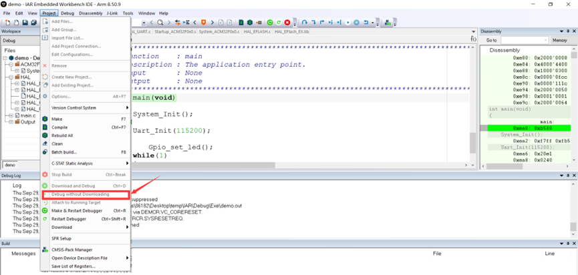Select Clean from the Project menu
This screenshot has width=578, height=275.
pyautogui.click(x=57, y=144)
